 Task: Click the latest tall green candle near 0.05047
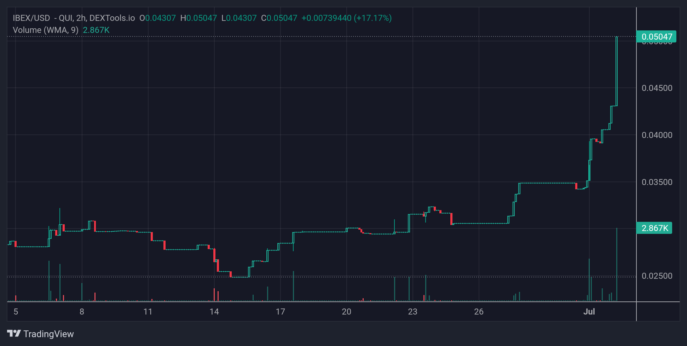click(x=617, y=71)
